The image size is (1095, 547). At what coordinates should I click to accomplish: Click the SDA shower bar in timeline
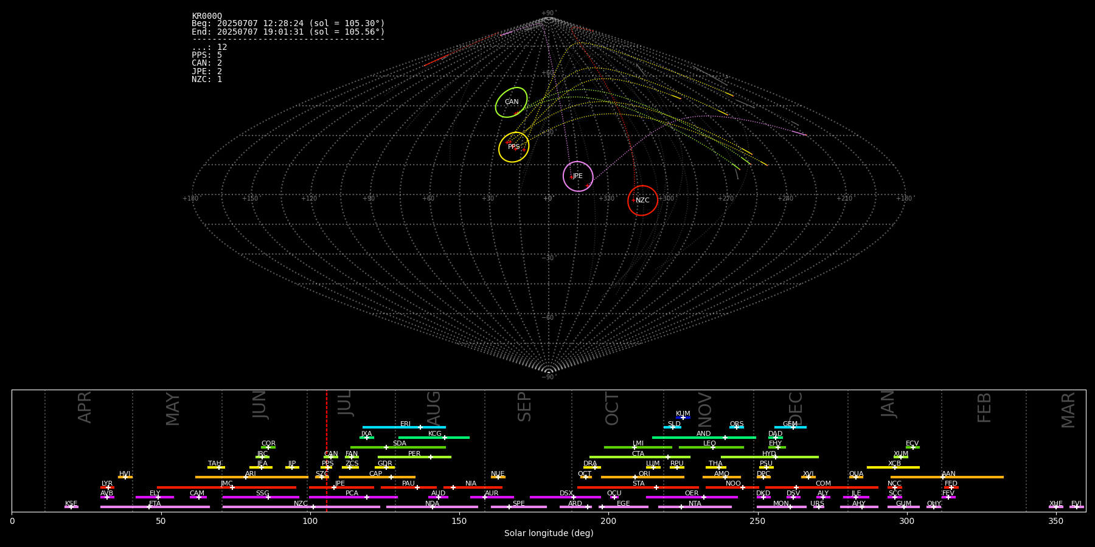398,447
